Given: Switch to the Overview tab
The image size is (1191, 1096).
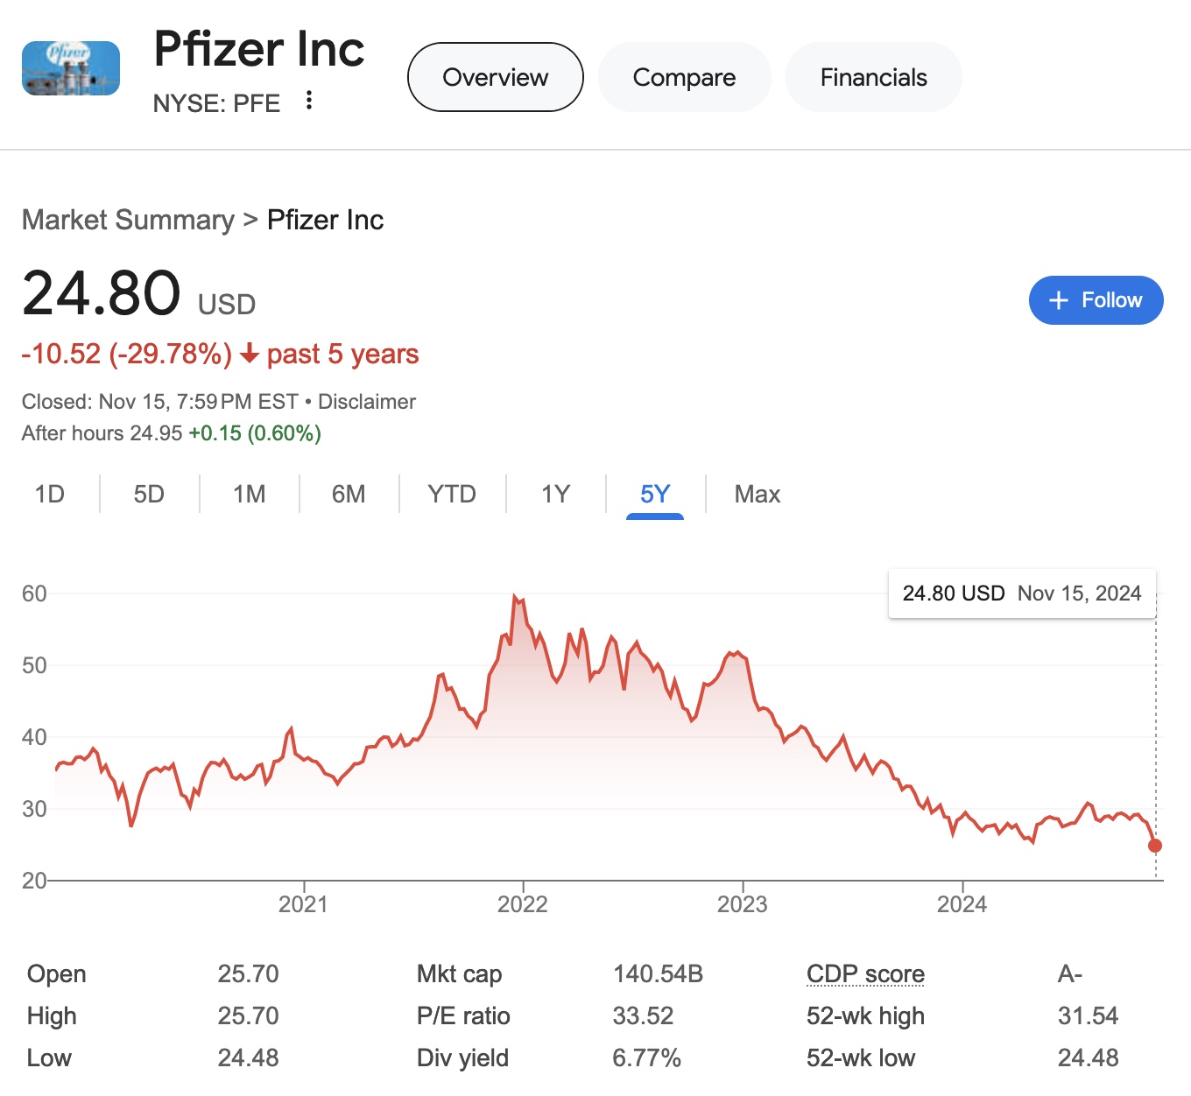Looking at the screenshot, I should (496, 77).
